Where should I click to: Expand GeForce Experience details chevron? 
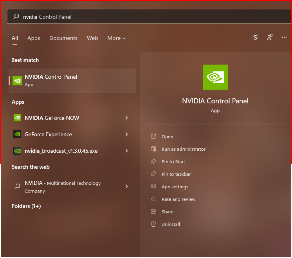coord(127,134)
